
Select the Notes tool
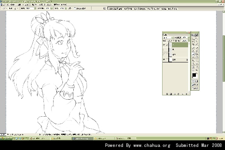(x=193, y=67)
